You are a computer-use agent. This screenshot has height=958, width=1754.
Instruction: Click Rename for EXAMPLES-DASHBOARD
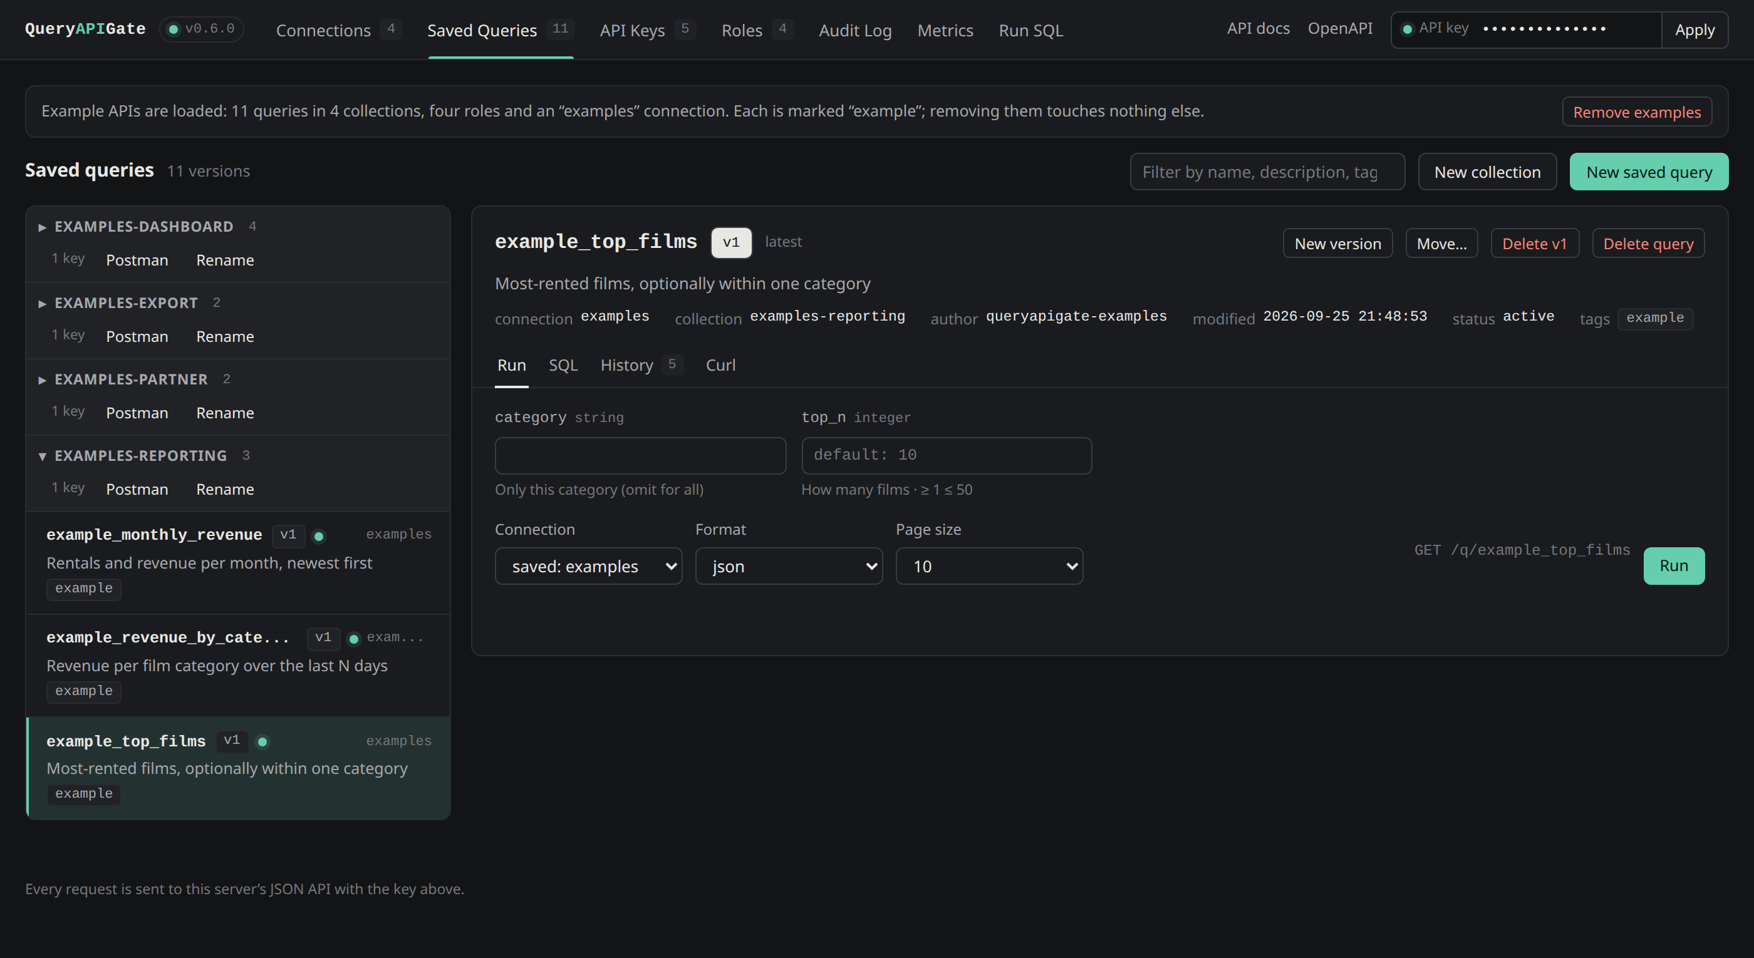225,260
